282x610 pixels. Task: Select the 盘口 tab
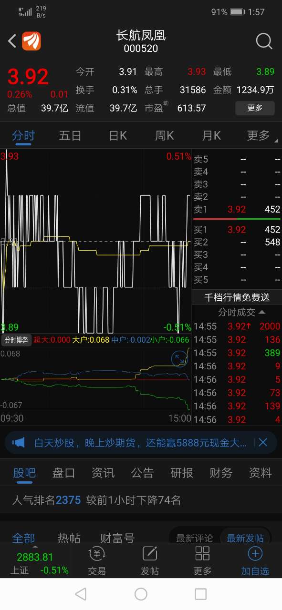click(x=63, y=473)
